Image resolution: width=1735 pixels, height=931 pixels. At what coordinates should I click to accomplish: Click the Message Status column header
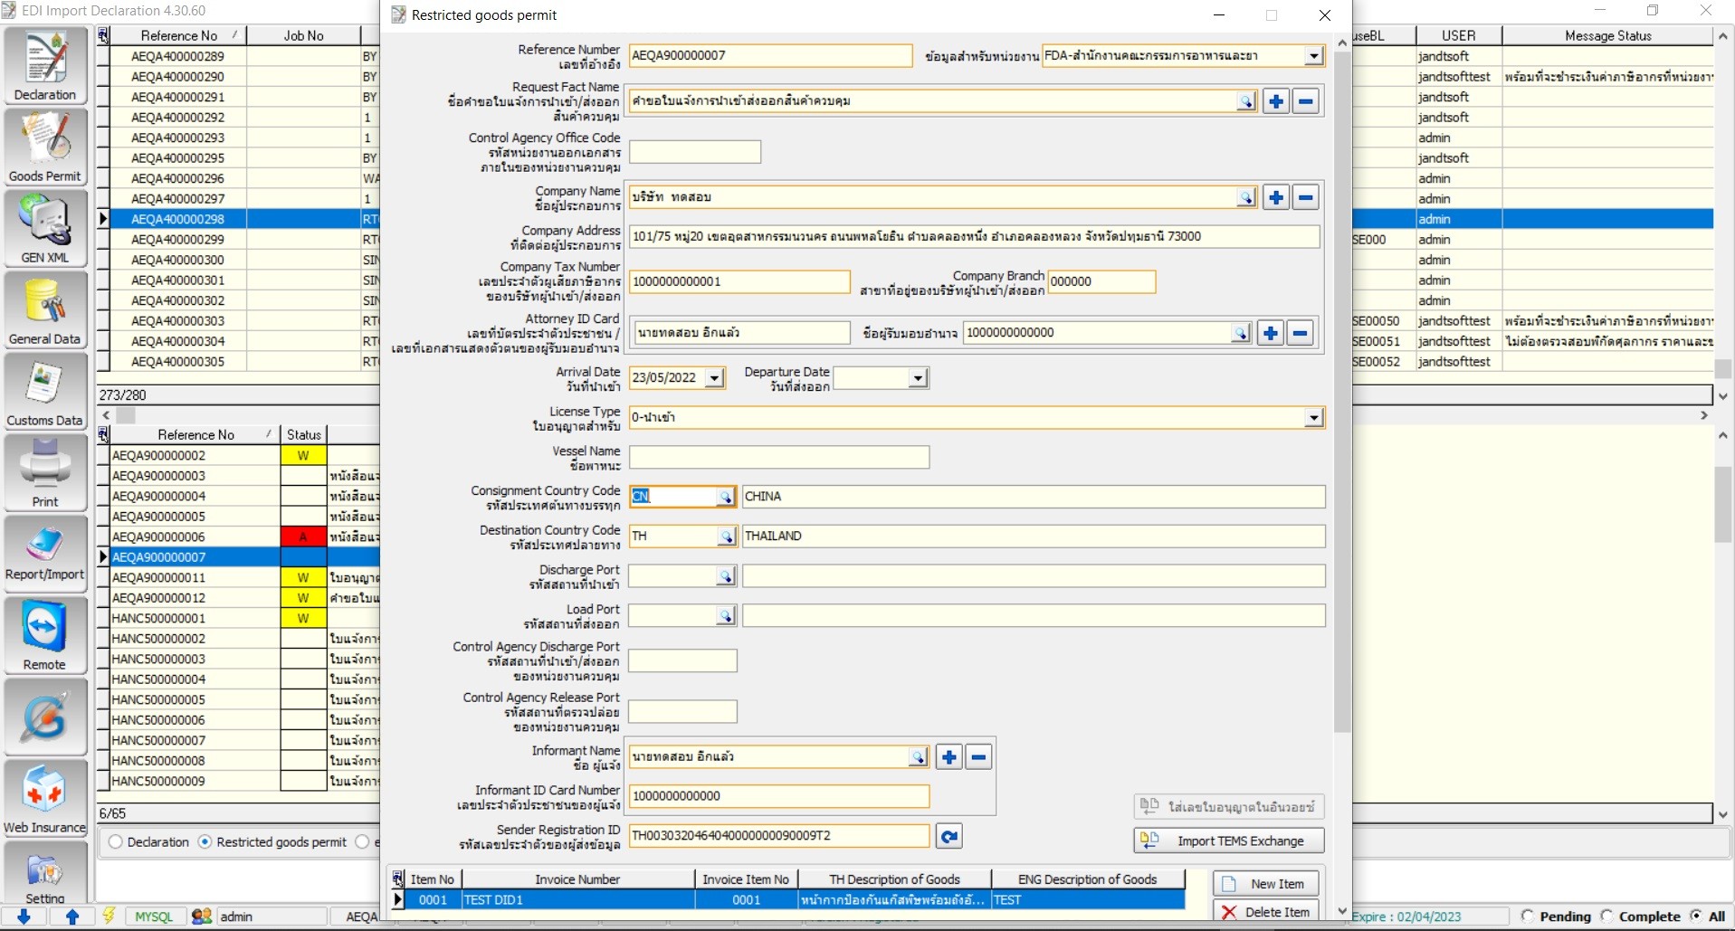pyautogui.click(x=1607, y=36)
